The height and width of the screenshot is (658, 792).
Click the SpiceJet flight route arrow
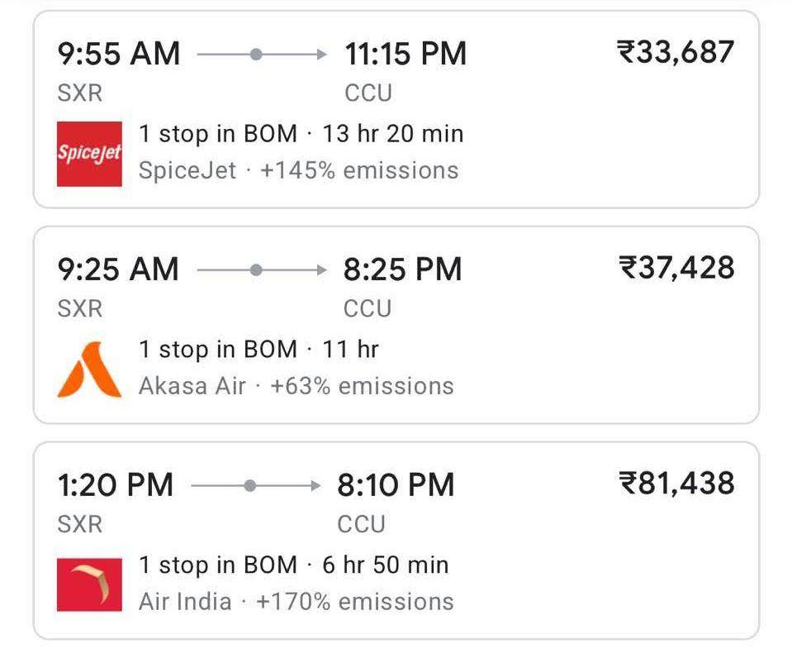pyautogui.click(x=263, y=55)
